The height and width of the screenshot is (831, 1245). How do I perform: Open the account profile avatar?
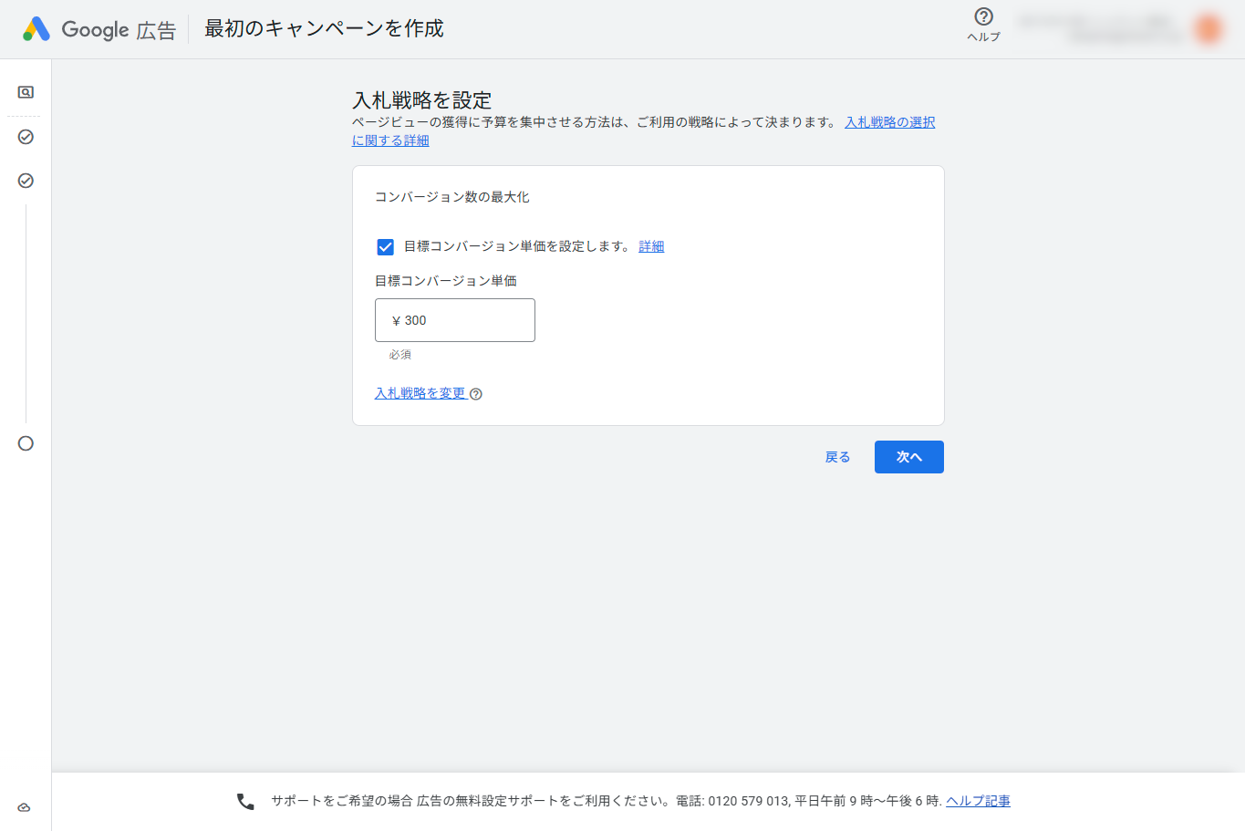(1207, 28)
